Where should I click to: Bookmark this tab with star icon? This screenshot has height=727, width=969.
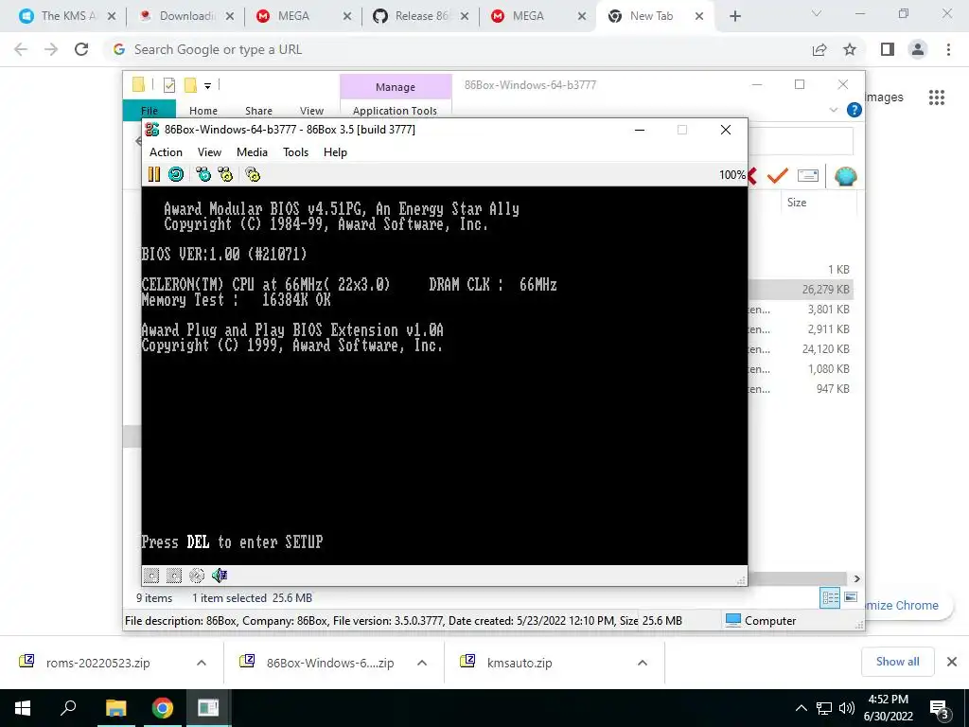point(850,49)
